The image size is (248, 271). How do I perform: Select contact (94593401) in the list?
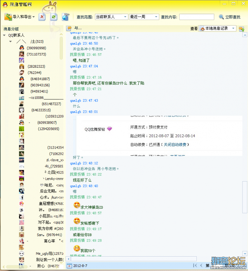click(x=39, y=91)
